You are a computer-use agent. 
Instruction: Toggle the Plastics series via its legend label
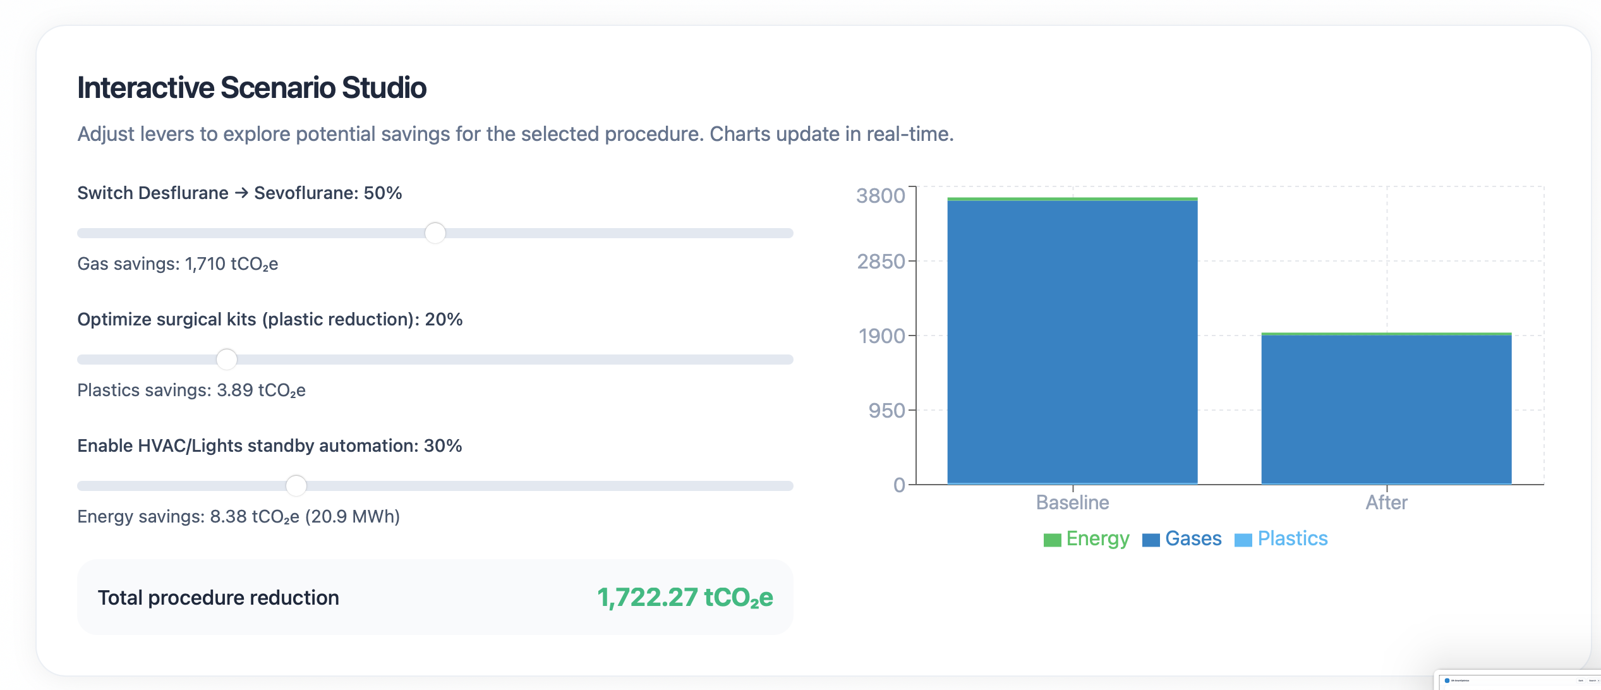pyautogui.click(x=1292, y=538)
